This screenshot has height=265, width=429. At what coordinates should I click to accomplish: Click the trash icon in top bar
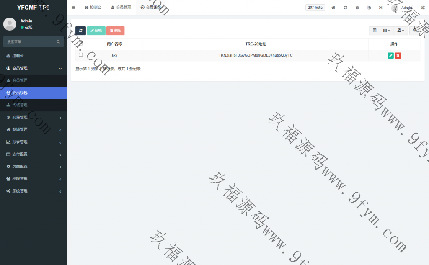[x=357, y=8]
